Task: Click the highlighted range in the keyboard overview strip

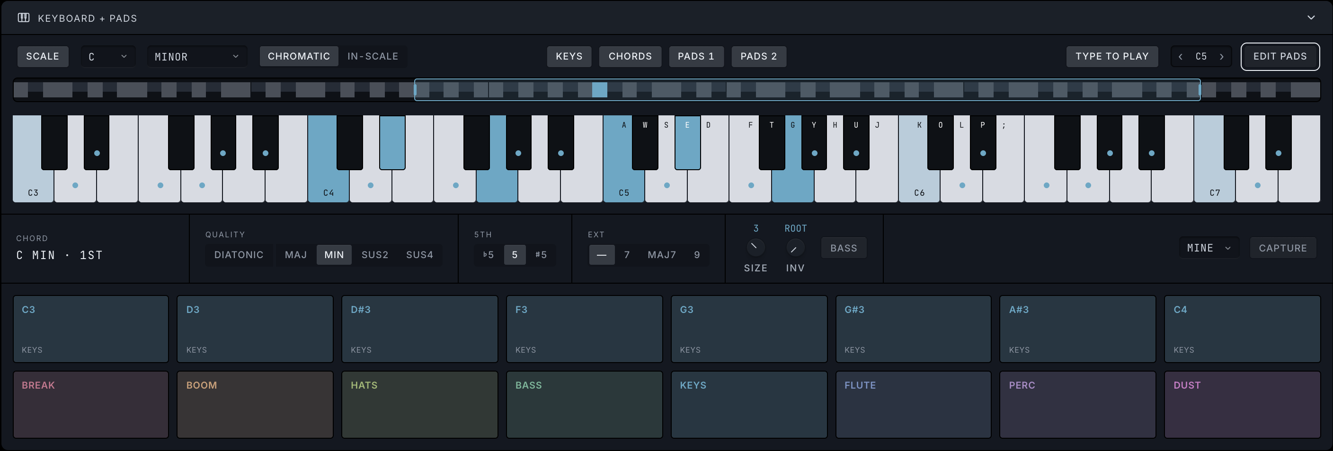Action: (807, 90)
